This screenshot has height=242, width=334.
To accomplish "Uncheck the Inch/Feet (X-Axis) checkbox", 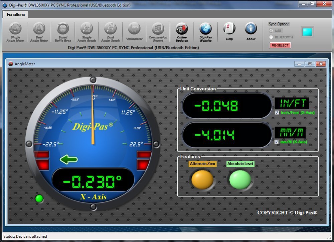I will click(x=277, y=113).
